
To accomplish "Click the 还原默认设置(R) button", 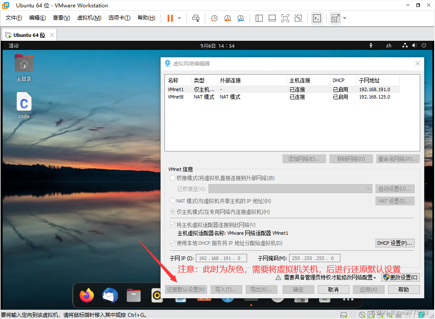I will tap(186, 289).
